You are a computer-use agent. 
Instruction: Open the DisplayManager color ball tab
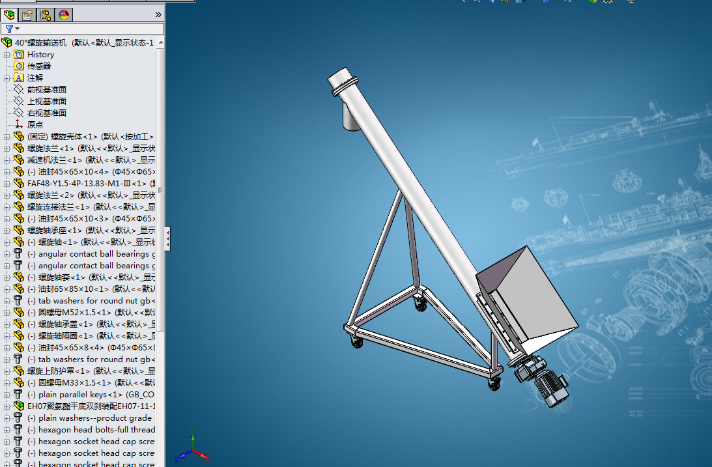(x=64, y=15)
